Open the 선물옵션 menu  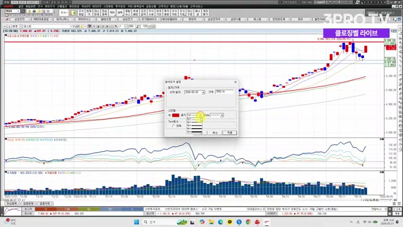tap(62, 6)
